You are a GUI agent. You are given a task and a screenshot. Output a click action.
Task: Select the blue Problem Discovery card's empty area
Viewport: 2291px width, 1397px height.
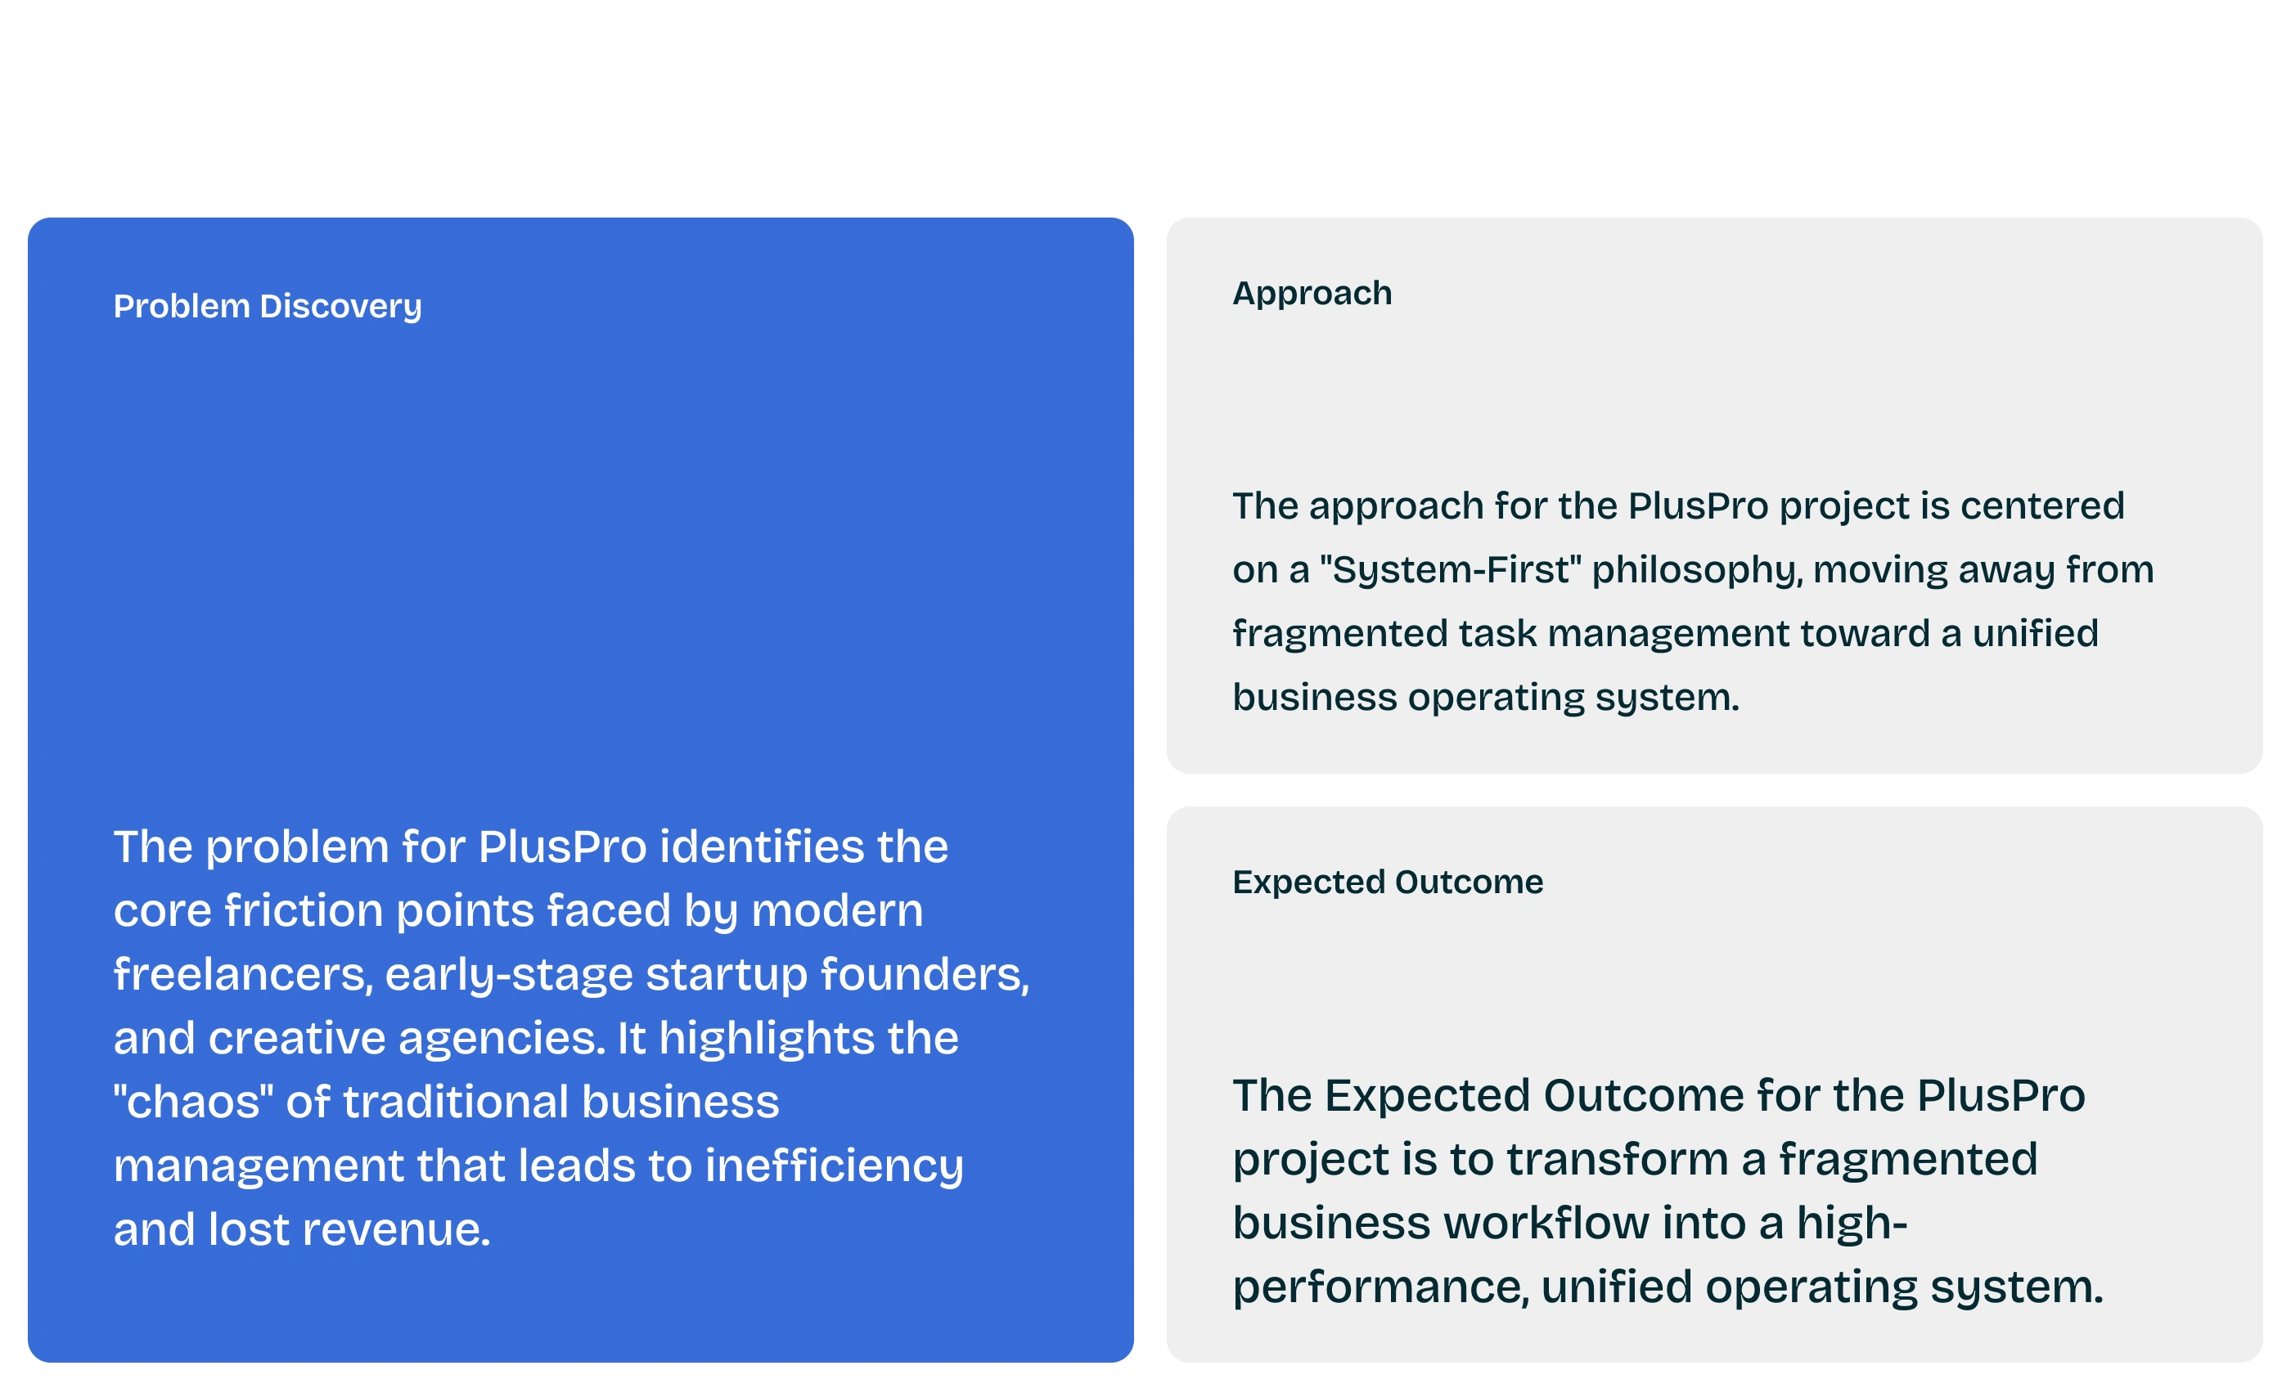[580, 558]
